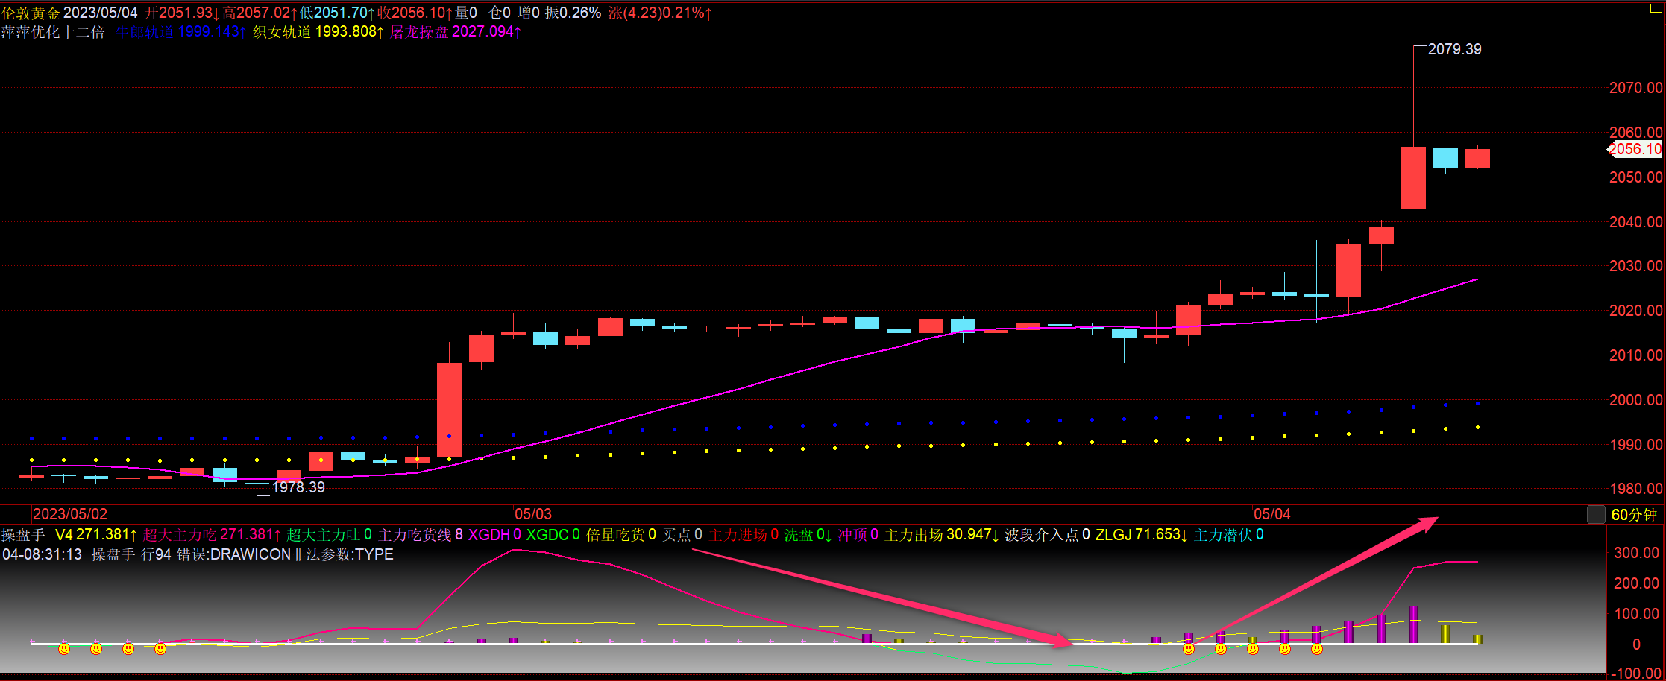Screen dimensions: 1666x681
Task: Select the 2023/05/02 date label on the time axis
Action: pos(70,514)
